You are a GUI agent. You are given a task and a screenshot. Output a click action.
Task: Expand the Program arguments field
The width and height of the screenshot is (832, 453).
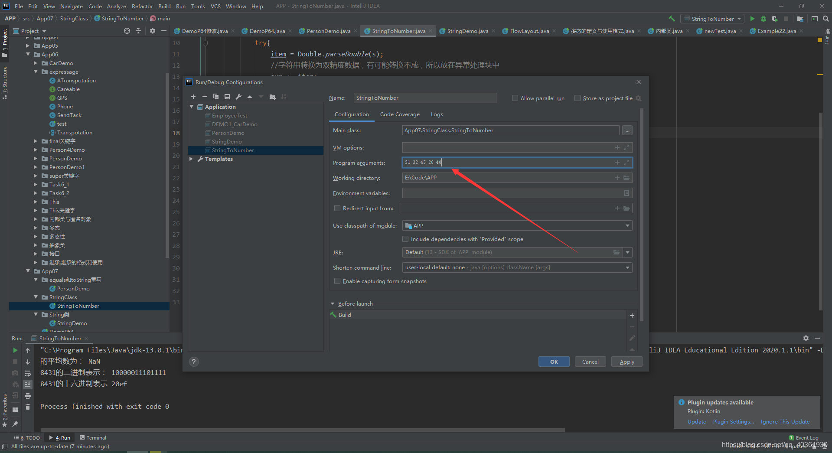626,163
